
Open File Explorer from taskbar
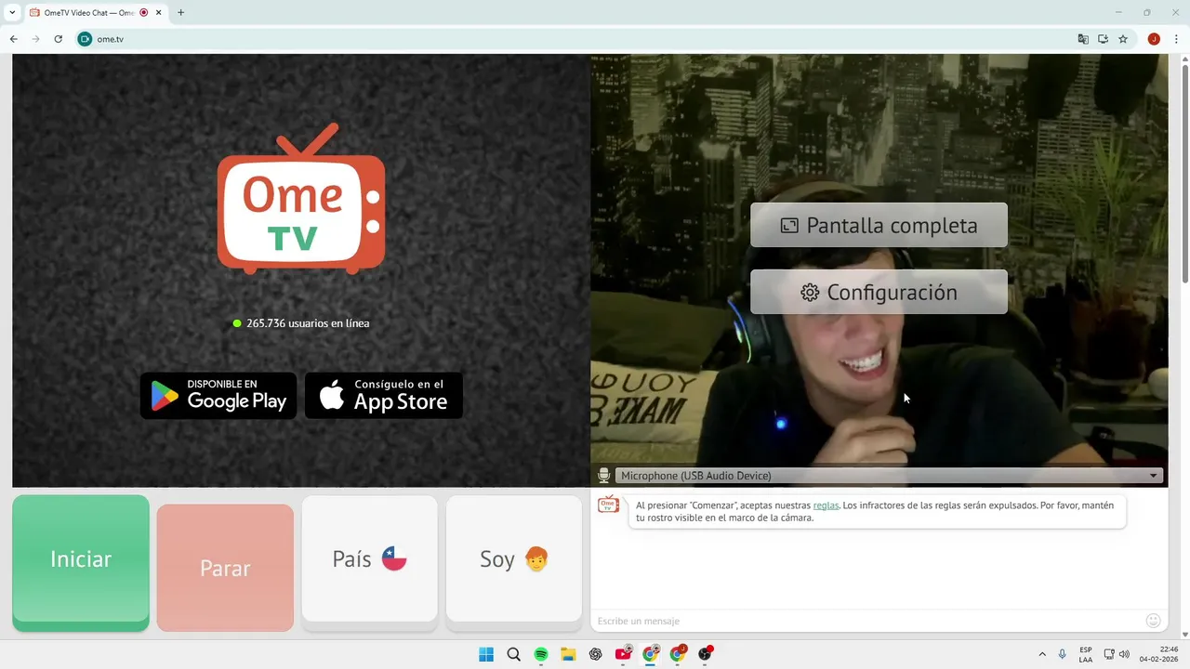[568, 654]
